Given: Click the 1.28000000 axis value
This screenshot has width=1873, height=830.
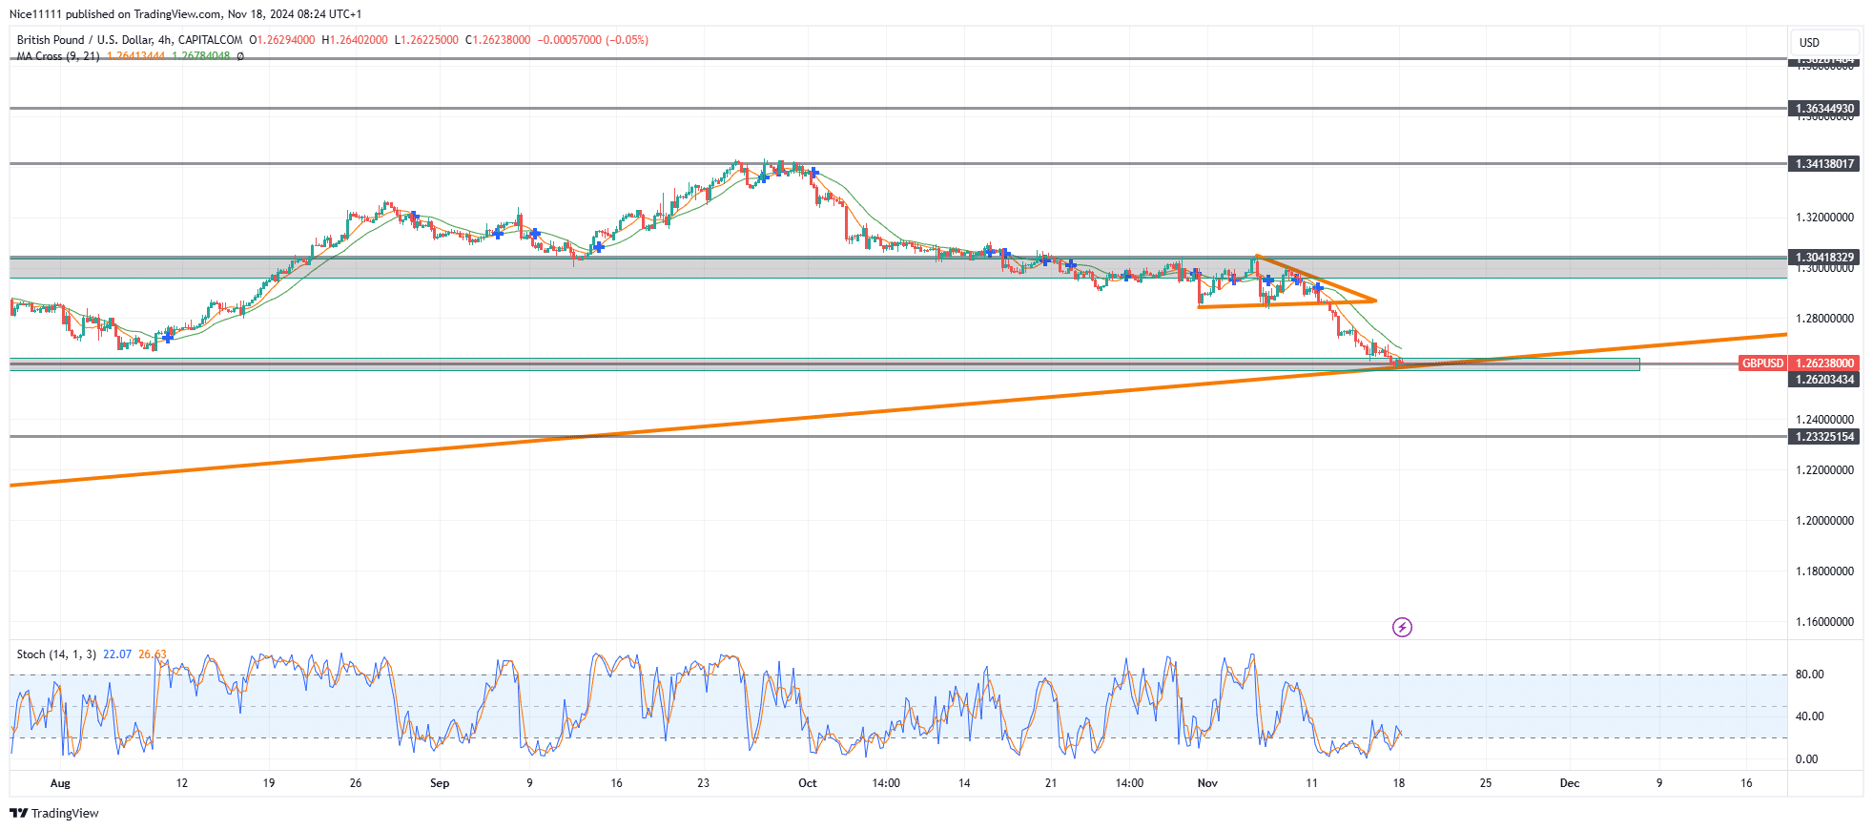Looking at the screenshot, I should click(x=1824, y=319).
